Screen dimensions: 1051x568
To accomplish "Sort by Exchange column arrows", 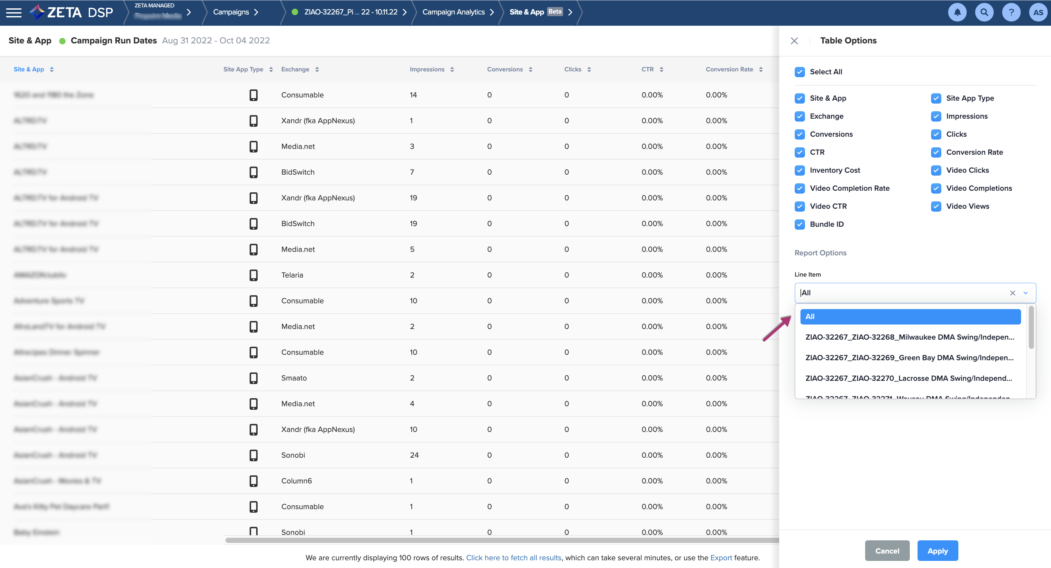I will (x=317, y=69).
